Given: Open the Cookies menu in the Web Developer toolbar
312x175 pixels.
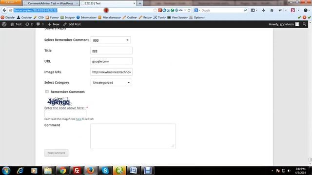Looking at the screenshot, I should 24,17.
